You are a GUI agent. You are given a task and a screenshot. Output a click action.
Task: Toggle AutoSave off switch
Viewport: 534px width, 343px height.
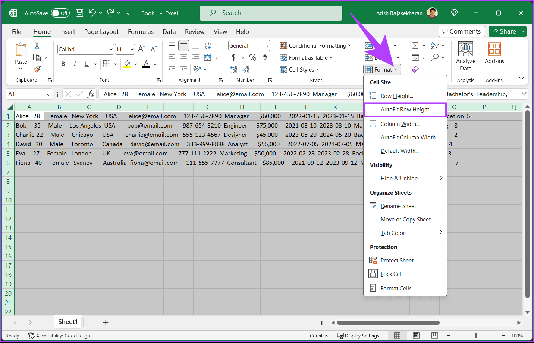tap(60, 12)
